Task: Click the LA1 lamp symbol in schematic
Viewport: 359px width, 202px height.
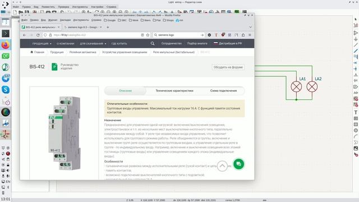Action: click(296, 87)
